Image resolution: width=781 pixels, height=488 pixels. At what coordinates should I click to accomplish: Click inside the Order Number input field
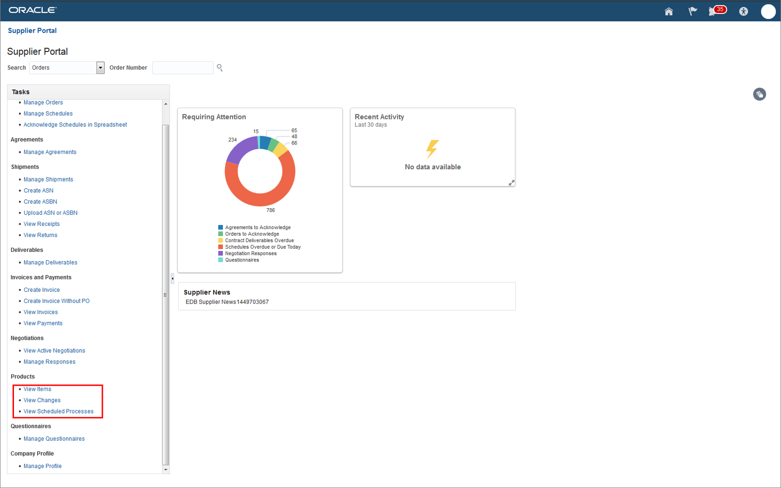click(x=182, y=67)
